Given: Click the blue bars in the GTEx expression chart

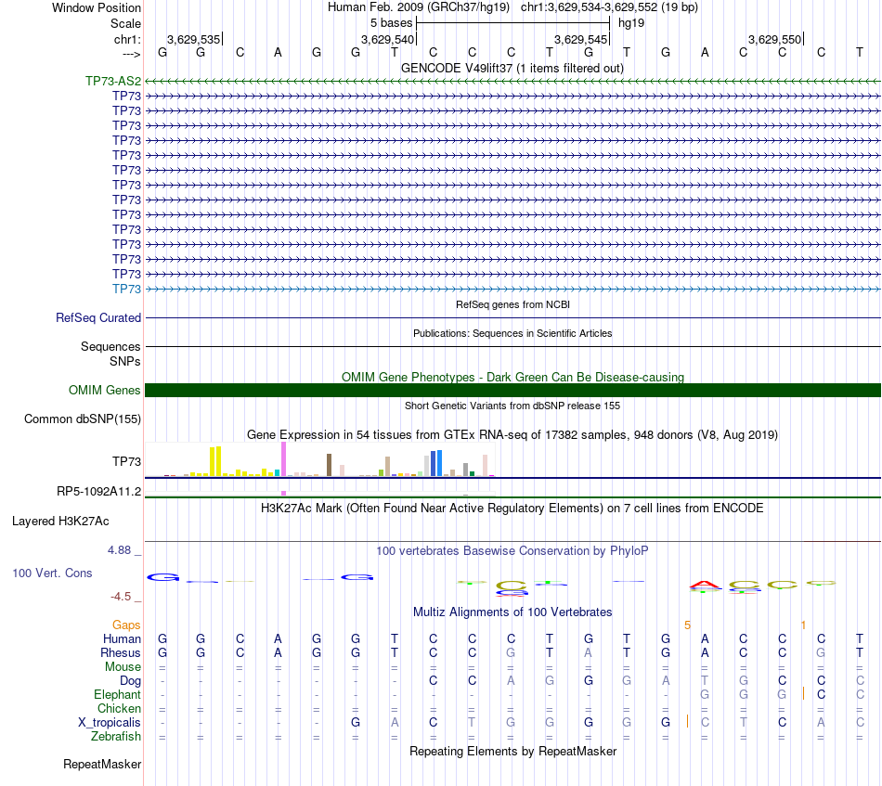Looking at the screenshot, I should click(x=436, y=463).
